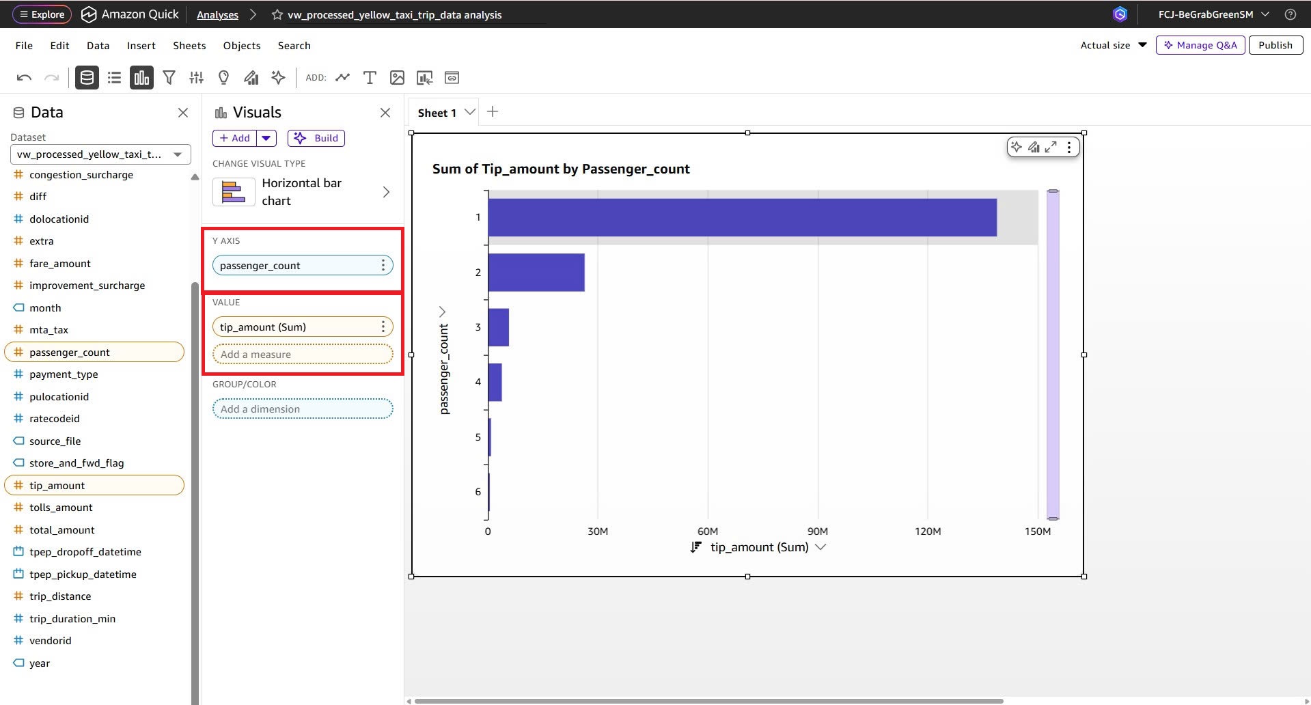Viewport: 1311px width, 705px height.
Task: Click the Amazon Q assistant icon
Action: (1120, 14)
